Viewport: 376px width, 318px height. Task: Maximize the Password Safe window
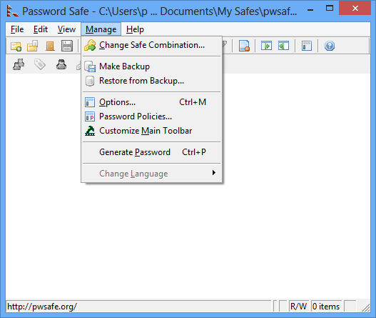pyautogui.click(x=330, y=9)
